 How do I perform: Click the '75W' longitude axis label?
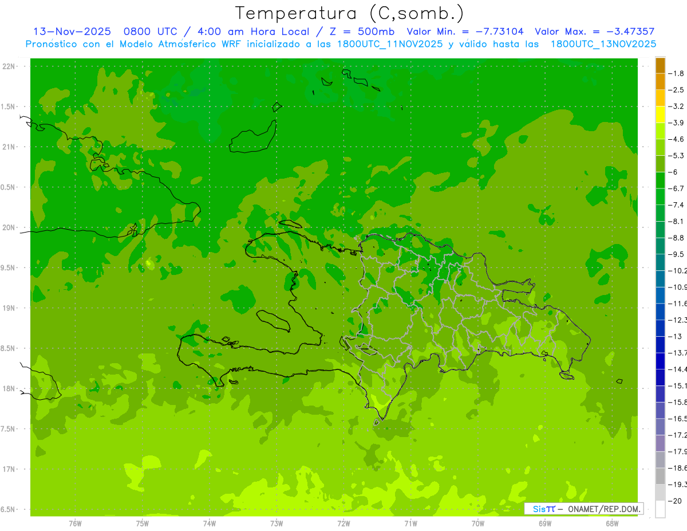[x=143, y=523]
